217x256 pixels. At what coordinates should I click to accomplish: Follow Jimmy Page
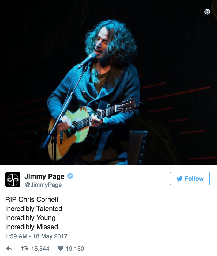coord(190,179)
